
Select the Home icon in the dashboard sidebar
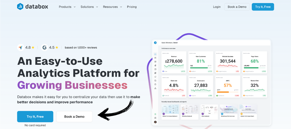pyautogui.click(x=155, y=54)
